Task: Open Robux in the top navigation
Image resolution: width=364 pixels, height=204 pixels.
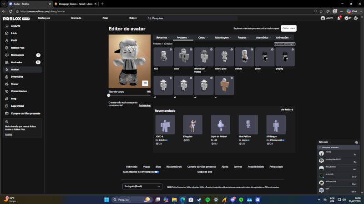Action: pos(133,18)
